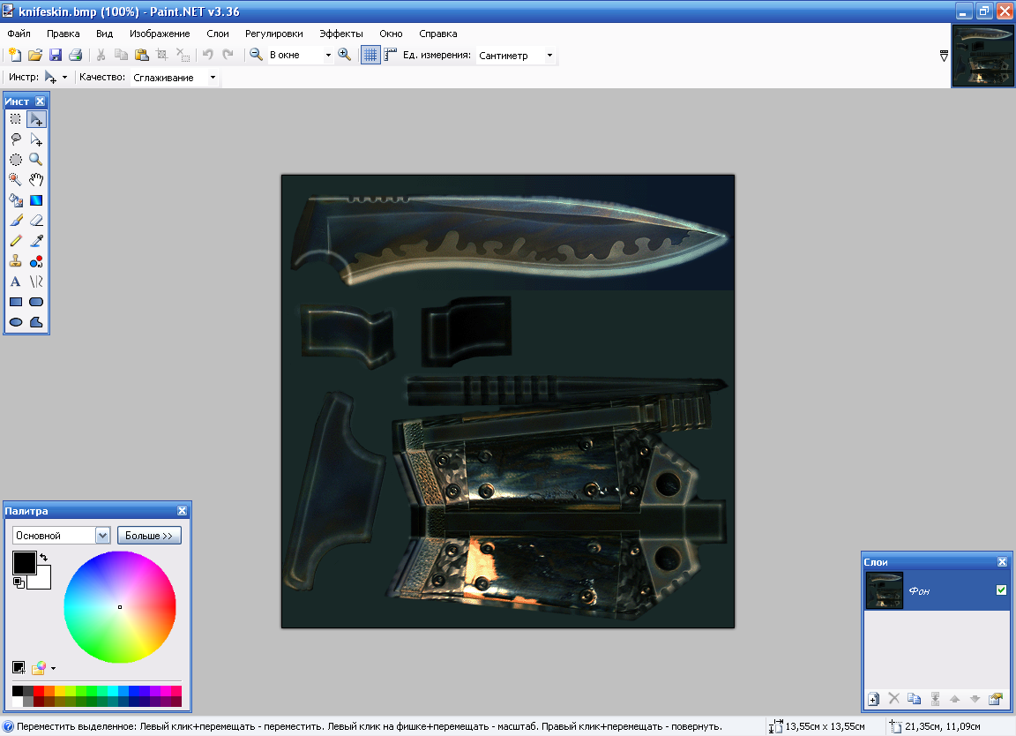1016x736 pixels.
Task: Select the Lasso selection tool
Action: coord(16,139)
